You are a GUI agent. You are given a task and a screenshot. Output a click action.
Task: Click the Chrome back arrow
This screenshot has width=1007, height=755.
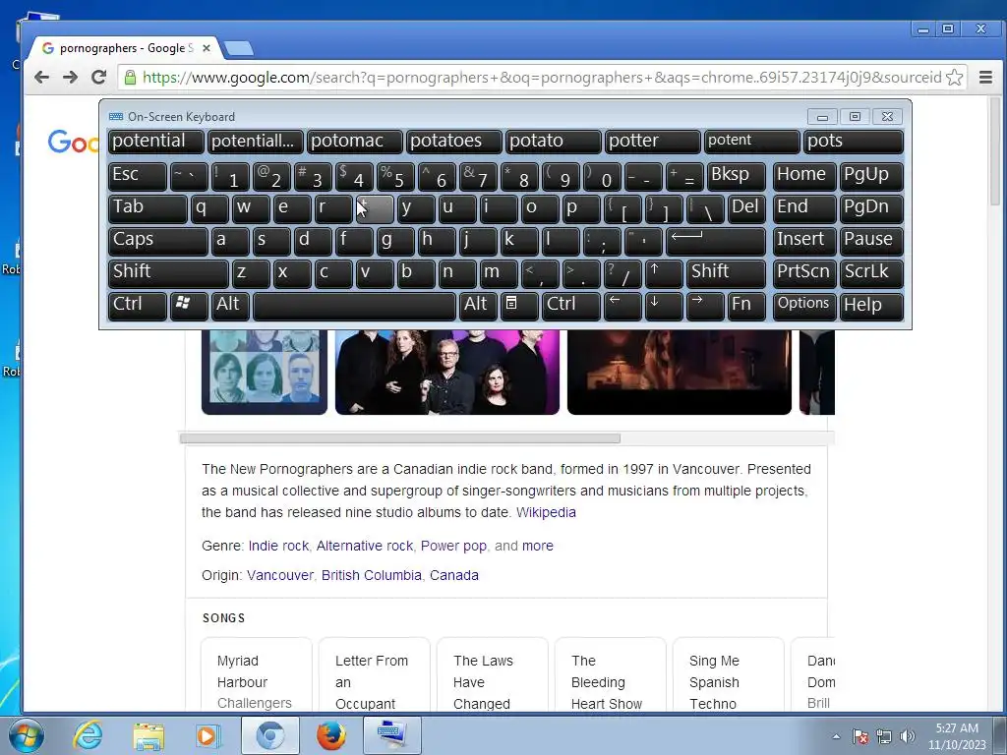tap(41, 78)
